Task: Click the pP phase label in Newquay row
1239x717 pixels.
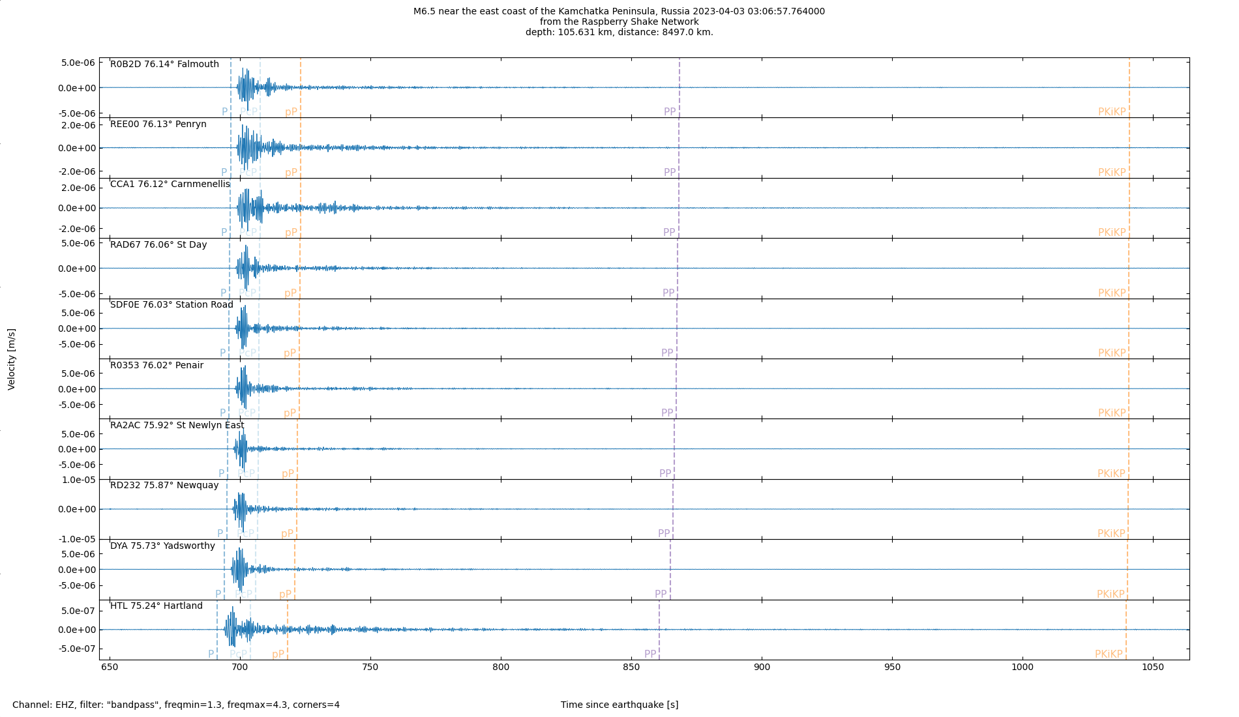Action: pos(287,534)
